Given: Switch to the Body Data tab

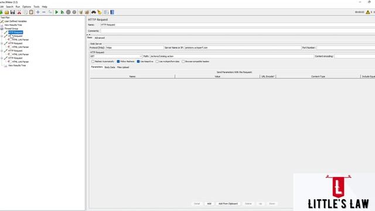Looking at the screenshot, I should click(x=110, y=67).
